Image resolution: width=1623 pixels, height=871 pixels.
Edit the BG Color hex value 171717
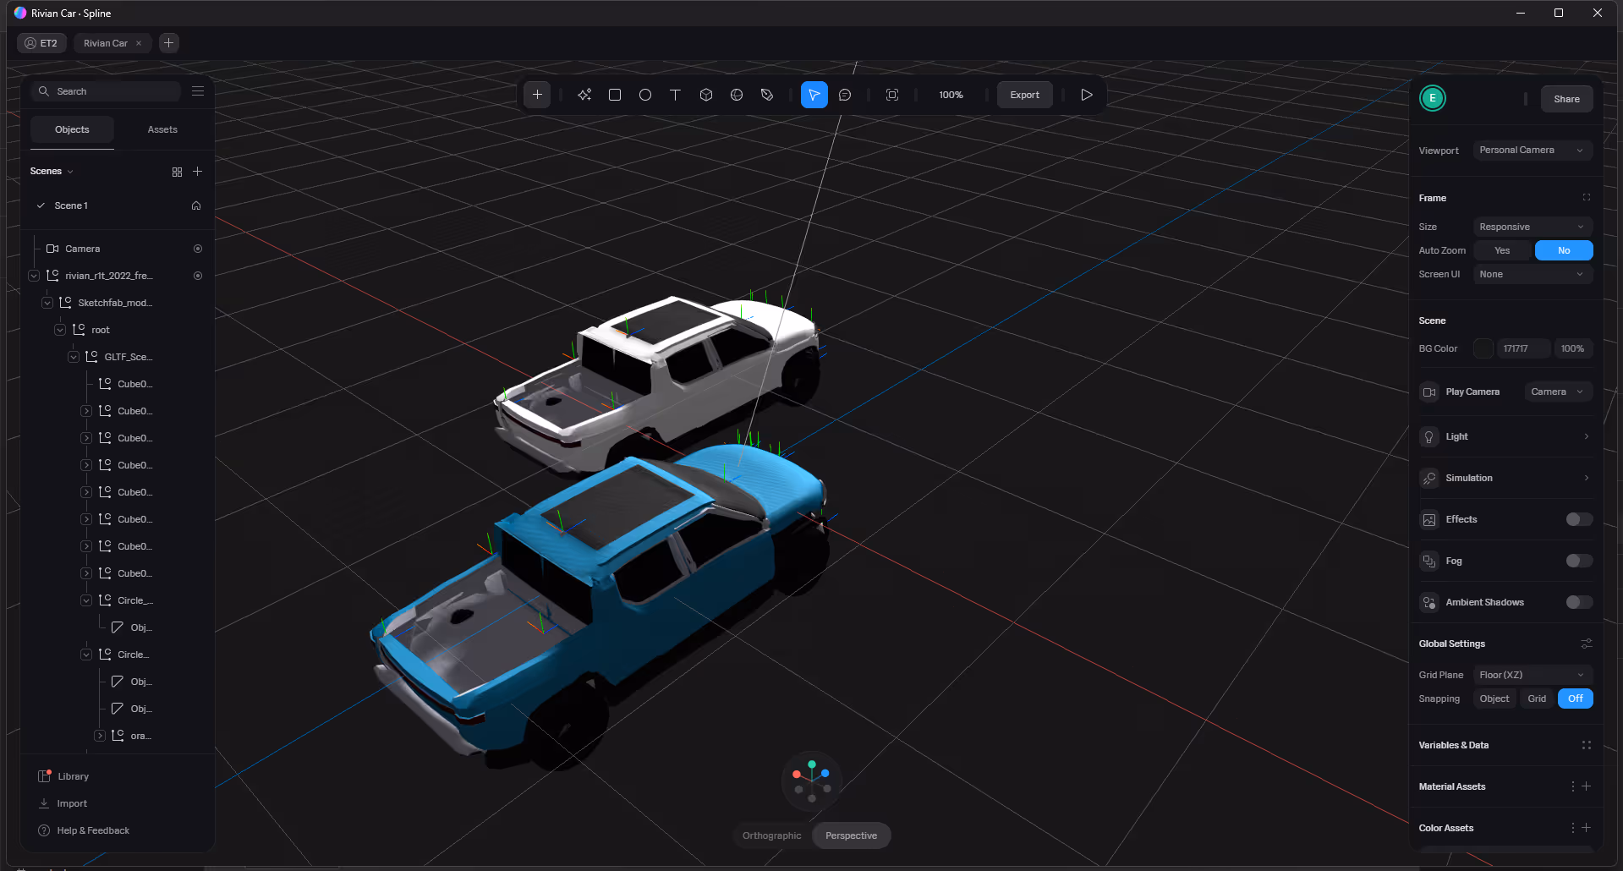tap(1524, 348)
